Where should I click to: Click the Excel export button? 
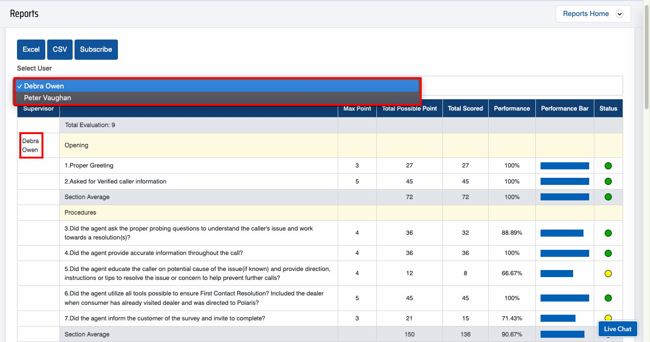click(31, 49)
